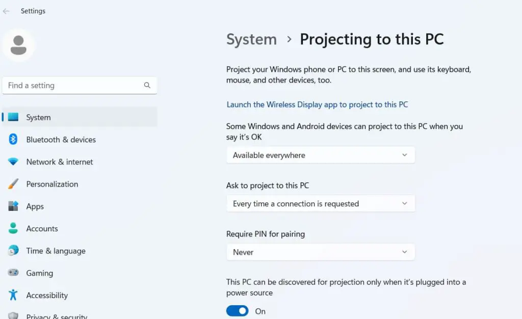522x319 pixels.
Task: Disable the power source discovery toggle
Action: point(237,310)
